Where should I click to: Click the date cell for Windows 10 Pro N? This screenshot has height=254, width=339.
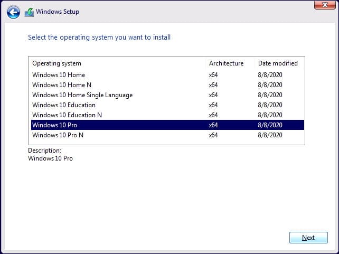tap(270, 135)
